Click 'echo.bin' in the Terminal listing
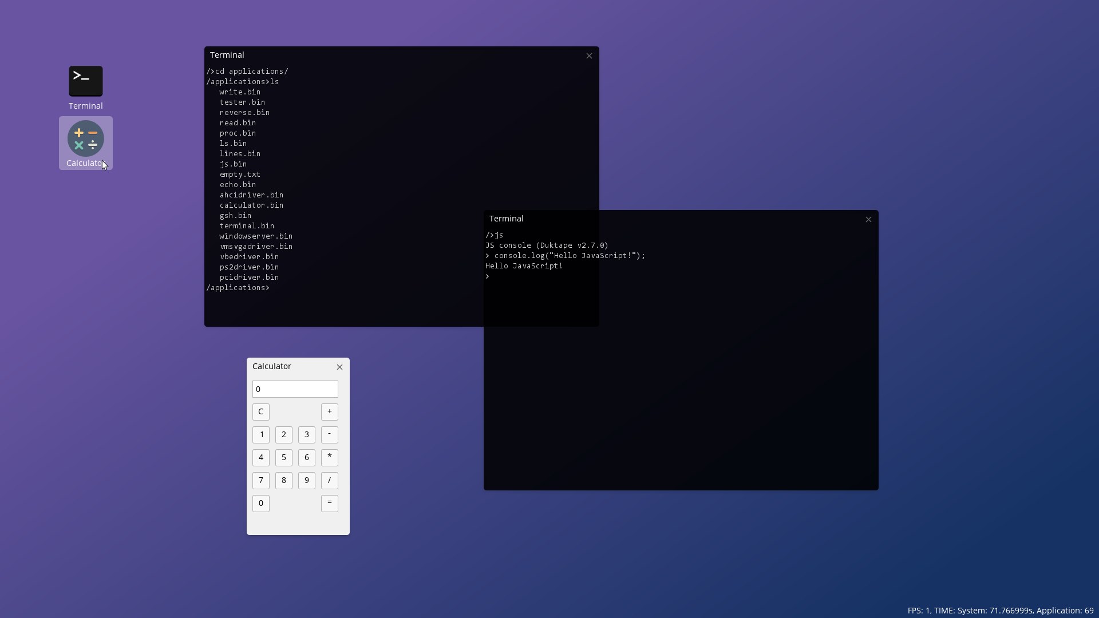The height and width of the screenshot is (618, 1099). [x=238, y=185]
